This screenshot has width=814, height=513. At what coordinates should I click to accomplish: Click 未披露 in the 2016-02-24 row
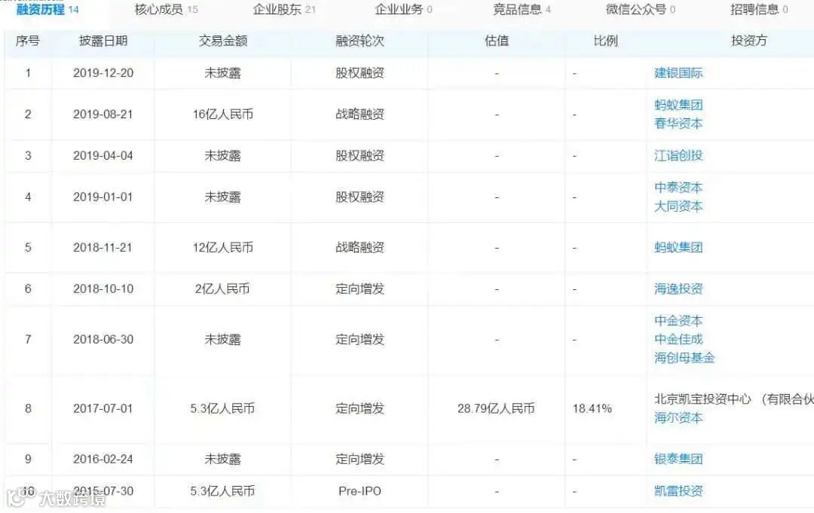click(222, 459)
